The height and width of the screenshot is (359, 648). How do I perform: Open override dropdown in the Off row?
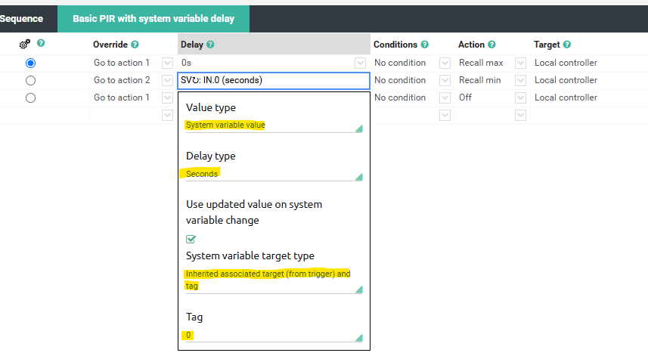click(167, 98)
